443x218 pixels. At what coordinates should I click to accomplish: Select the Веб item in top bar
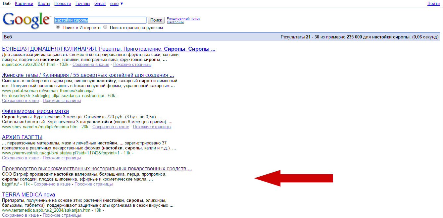(6, 4)
